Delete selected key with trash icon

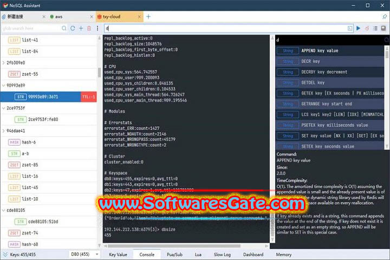pyautogui.click(x=89, y=28)
